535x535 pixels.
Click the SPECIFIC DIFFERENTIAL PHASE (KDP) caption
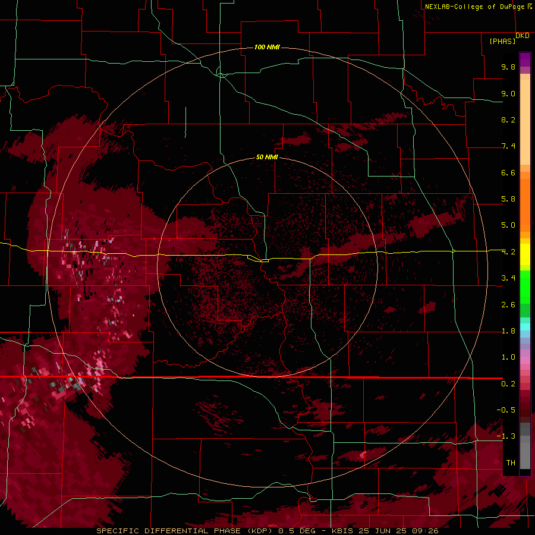pos(184,531)
